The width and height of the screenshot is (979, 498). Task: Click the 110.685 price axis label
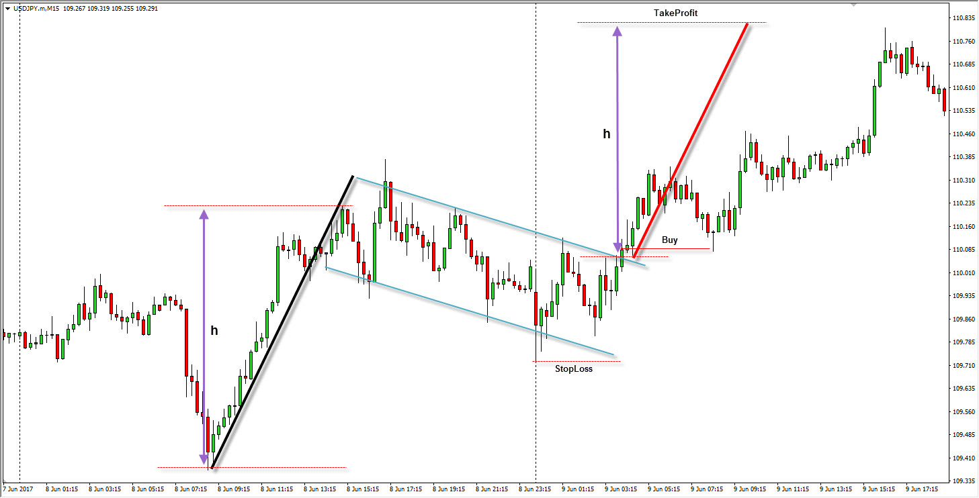tap(964, 64)
